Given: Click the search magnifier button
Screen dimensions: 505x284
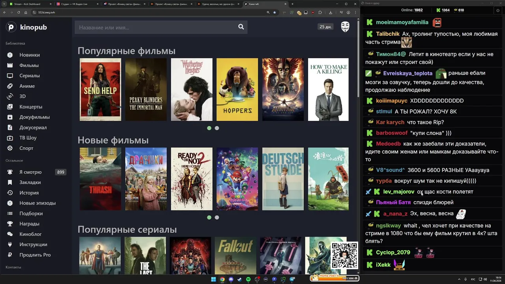Looking at the screenshot, I should coord(241,27).
